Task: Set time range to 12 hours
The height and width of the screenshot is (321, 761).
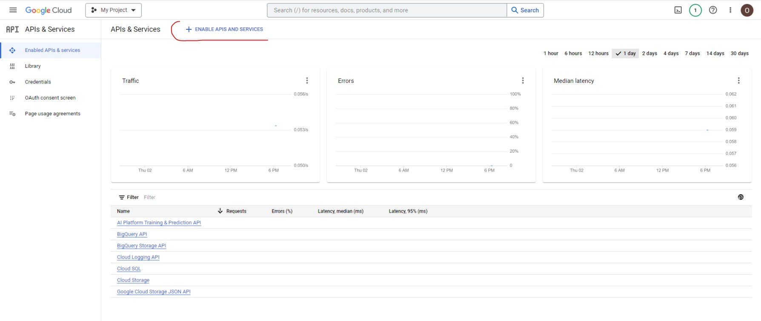Action: (598, 53)
